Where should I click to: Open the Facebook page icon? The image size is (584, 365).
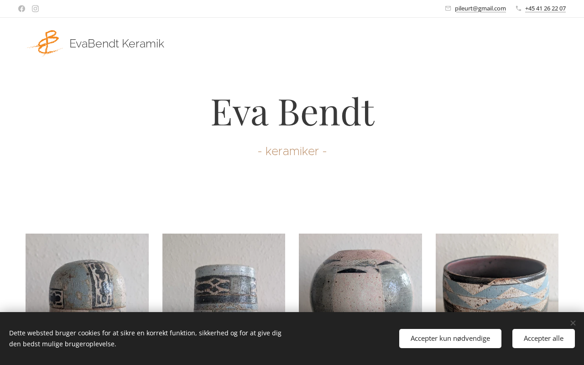pyautogui.click(x=21, y=9)
